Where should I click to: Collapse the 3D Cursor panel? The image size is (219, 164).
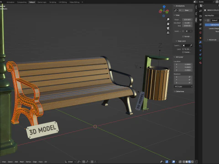point(174,57)
